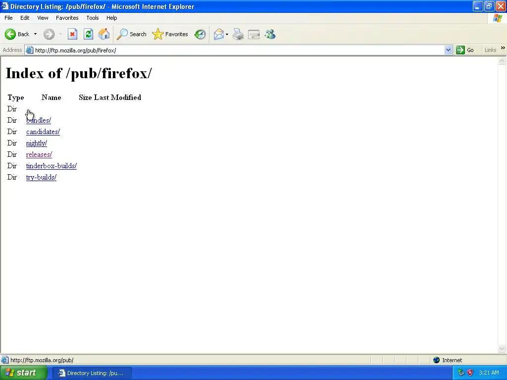The height and width of the screenshot is (380, 507).
Task: Print the page with Printer icon
Action: (238, 34)
